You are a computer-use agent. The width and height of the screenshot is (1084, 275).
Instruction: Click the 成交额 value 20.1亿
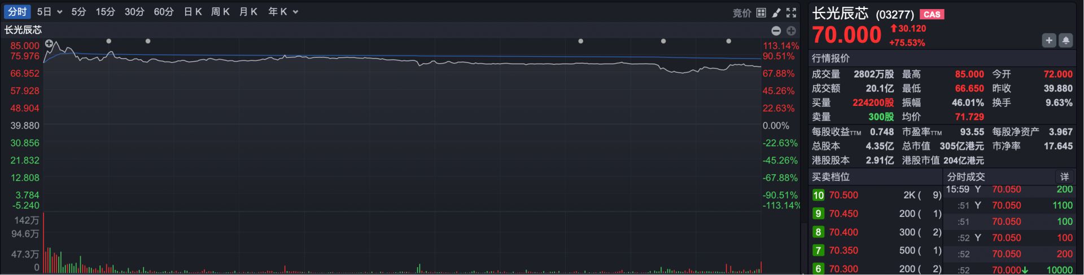pos(880,88)
